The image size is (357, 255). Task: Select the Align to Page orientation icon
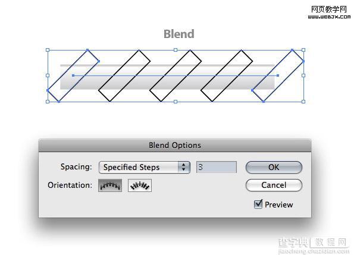(x=110, y=185)
